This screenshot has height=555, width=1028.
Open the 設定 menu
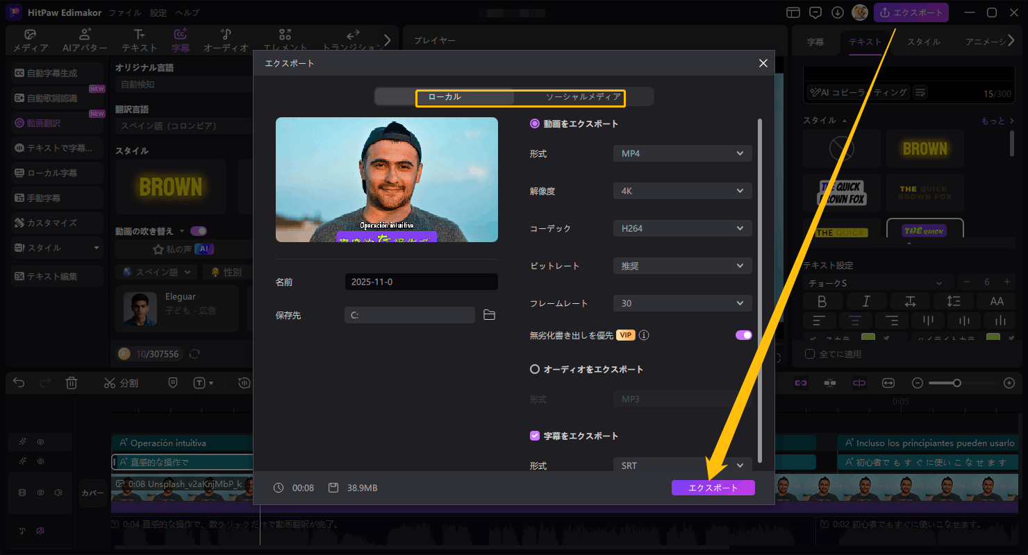[158, 12]
